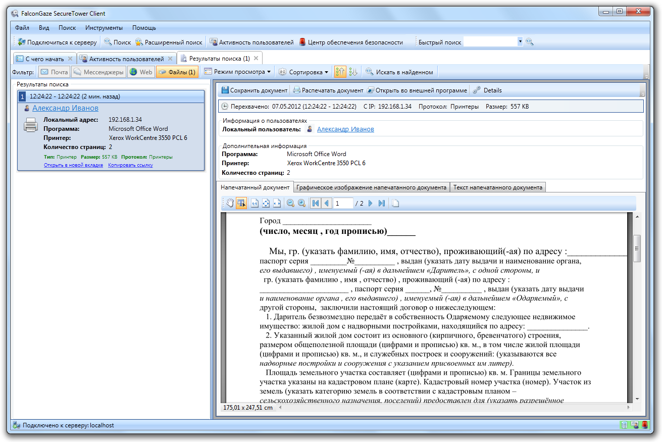662x442 pixels.
Task: Go to next page of document
Action: pyautogui.click(x=370, y=203)
